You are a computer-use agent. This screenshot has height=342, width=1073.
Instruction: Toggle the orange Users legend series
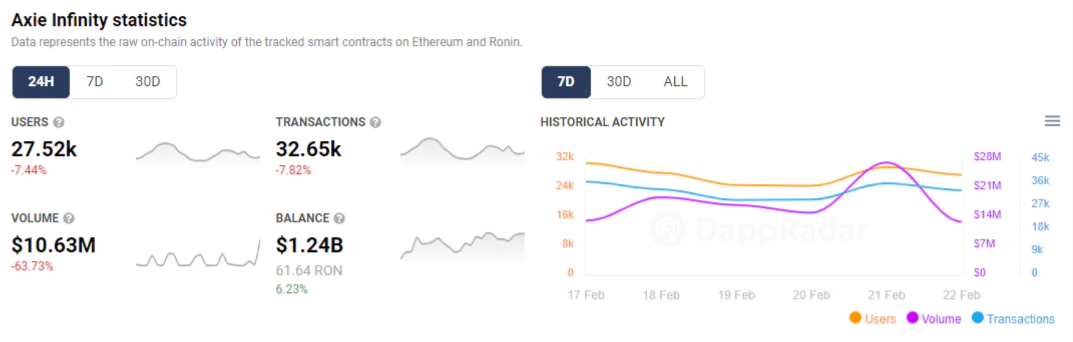(873, 319)
